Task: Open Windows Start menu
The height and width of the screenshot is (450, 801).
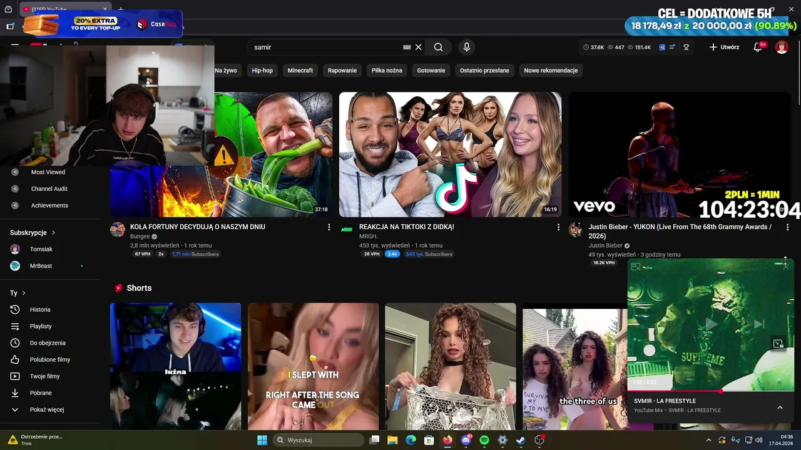Action: coord(262,440)
